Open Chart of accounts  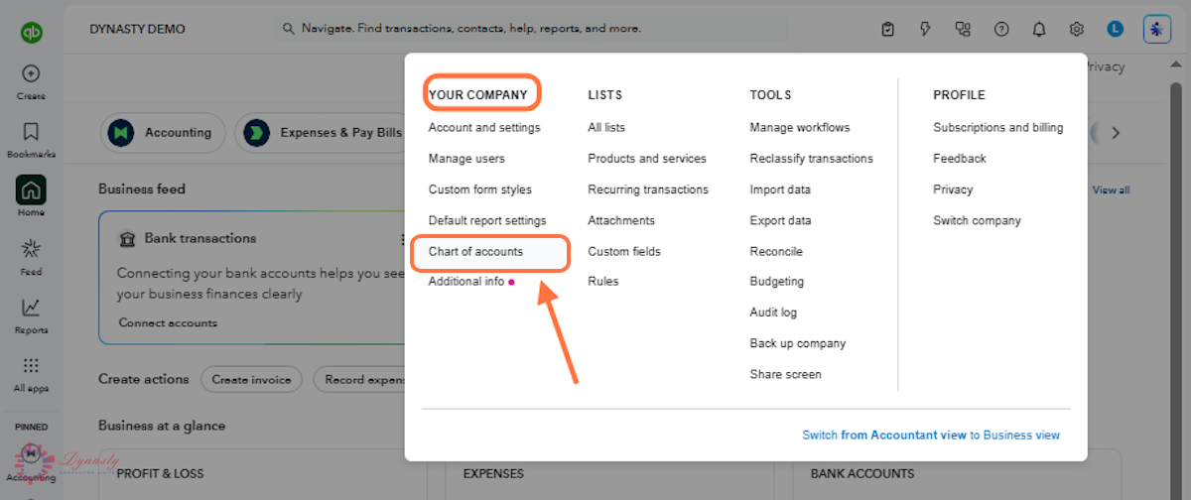[x=475, y=252]
